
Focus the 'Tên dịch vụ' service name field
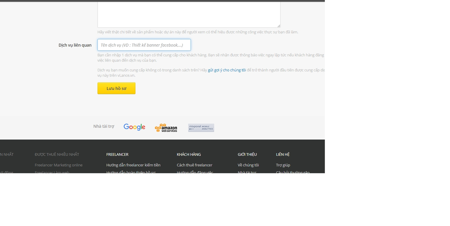[x=144, y=45]
